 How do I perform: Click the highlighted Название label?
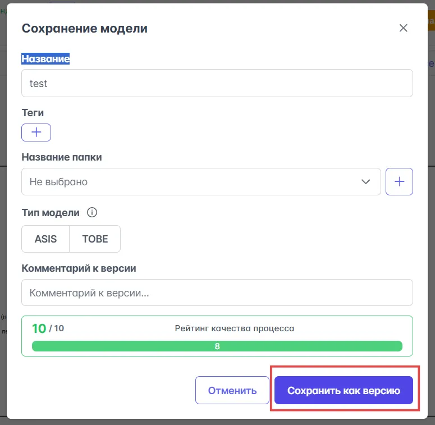tap(45, 59)
